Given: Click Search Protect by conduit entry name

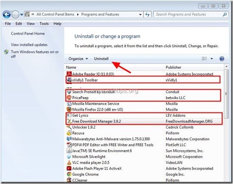Looking at the screenshot, I should (x=94, y=92).
